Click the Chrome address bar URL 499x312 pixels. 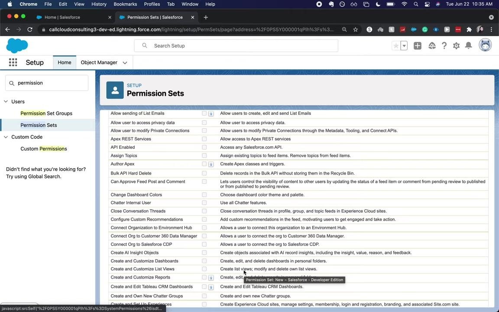pyautogui.click(x=191, y=29)
